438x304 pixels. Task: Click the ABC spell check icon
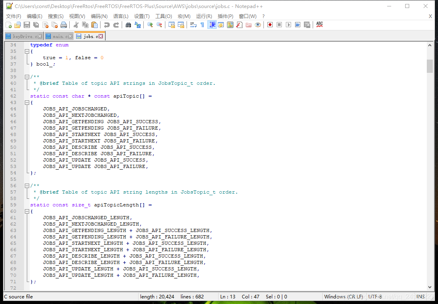point(319,25)
